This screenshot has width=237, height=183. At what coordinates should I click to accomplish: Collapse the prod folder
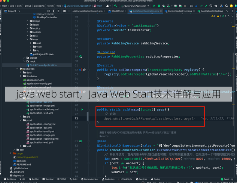point(21,120)
